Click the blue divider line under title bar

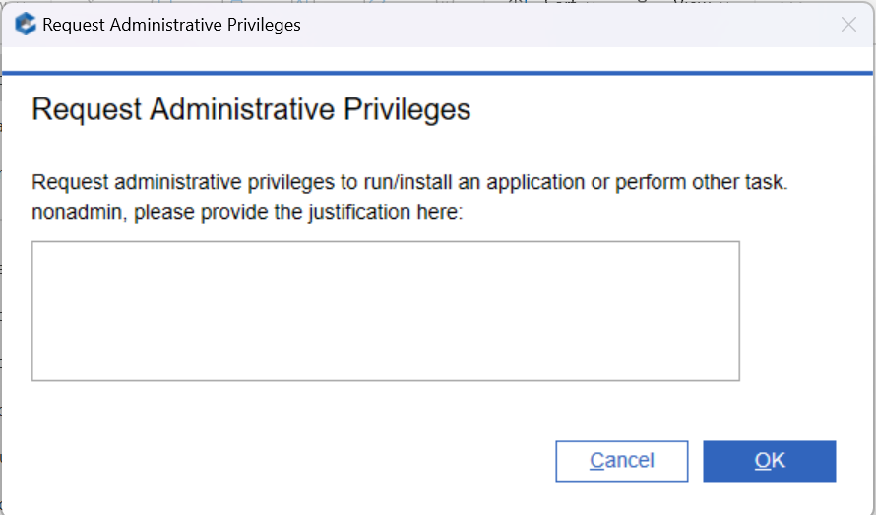(438, 72)
